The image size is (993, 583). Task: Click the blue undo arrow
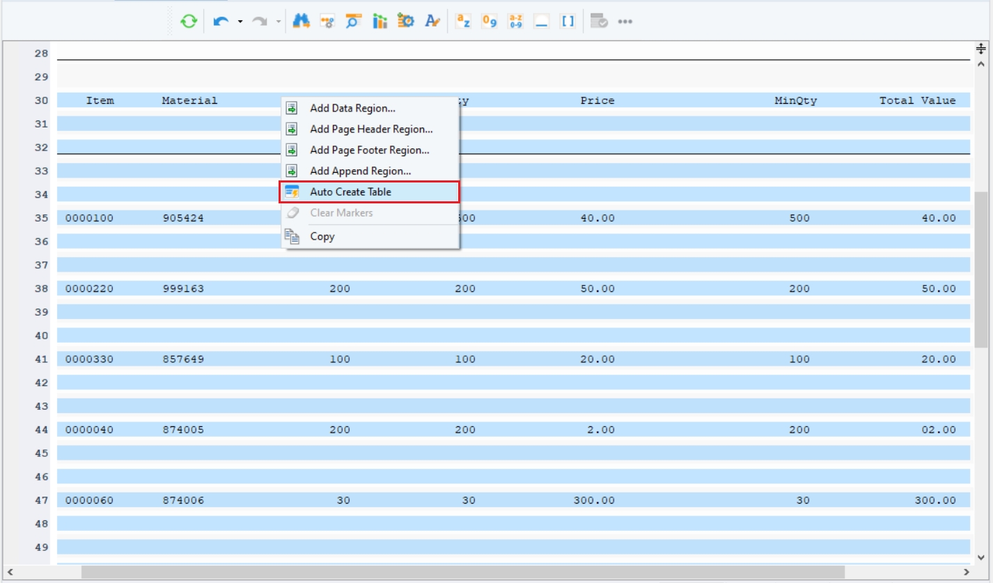pyautogui.click(x=221, y=22)
